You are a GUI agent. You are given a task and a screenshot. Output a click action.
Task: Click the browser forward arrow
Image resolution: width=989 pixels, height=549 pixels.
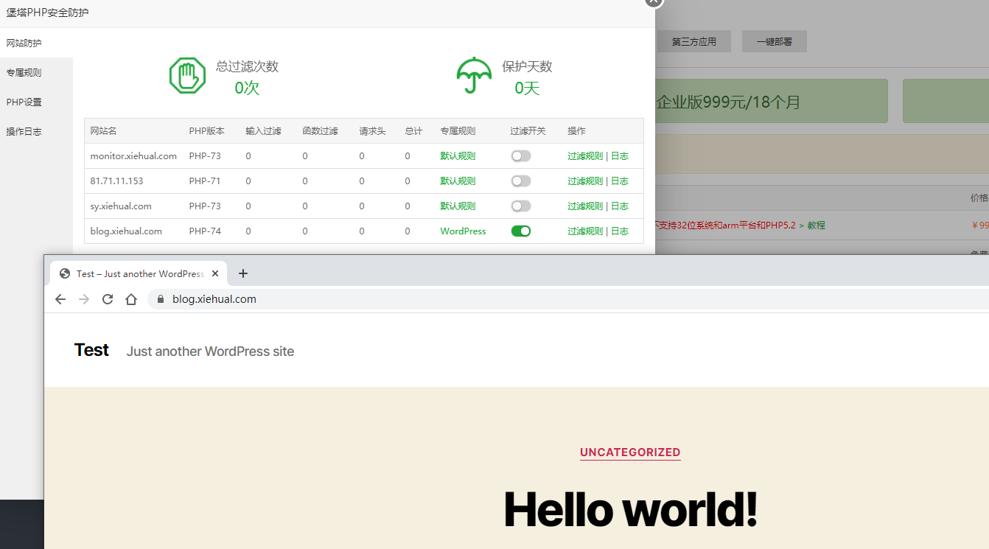pyautogui.click(x=84, y=299)
